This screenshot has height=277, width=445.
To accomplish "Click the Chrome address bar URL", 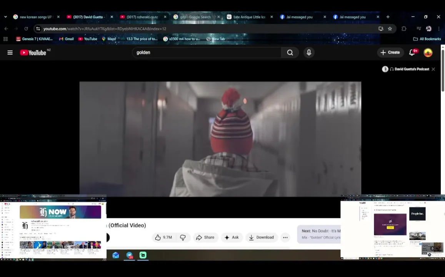I will tap(105, 29).
